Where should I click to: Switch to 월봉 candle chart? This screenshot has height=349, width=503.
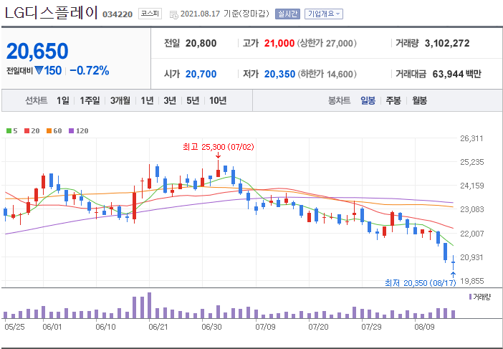[x=419, y=101]
